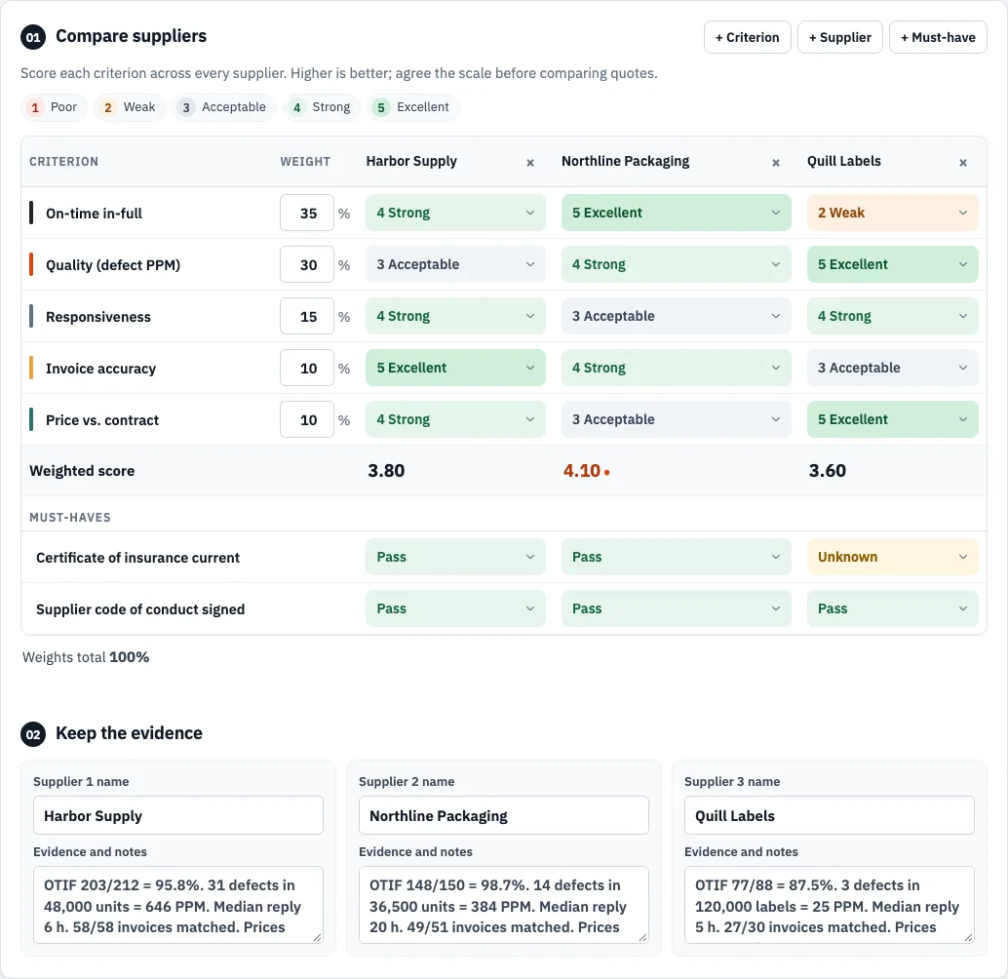Open Northline Packaging On-time in-full score dropdown
The image size is (1008, 979).
click(x=676, y=213)
